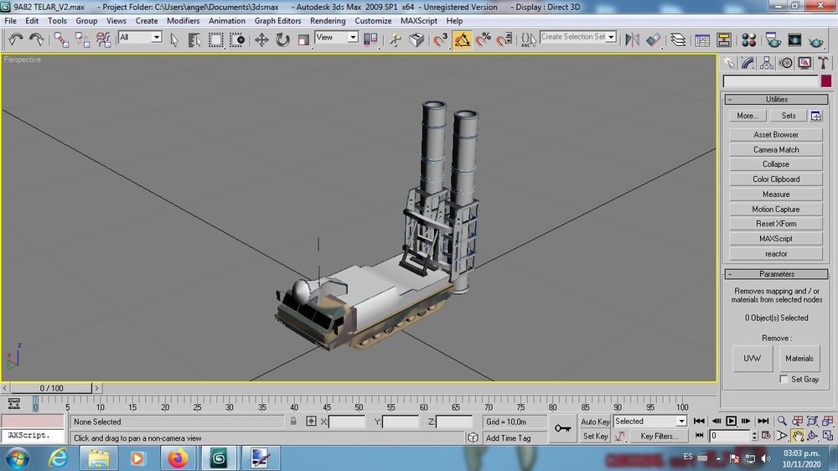
Task: Open the Align tool
Action: pos(653,39)
